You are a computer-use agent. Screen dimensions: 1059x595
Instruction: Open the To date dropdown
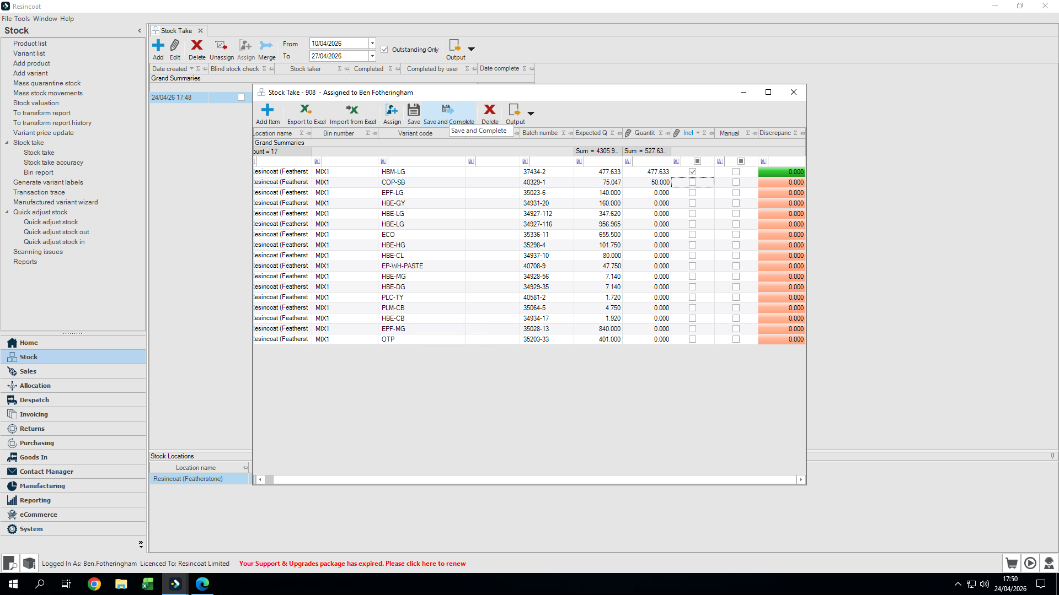[x=372, y=56]
